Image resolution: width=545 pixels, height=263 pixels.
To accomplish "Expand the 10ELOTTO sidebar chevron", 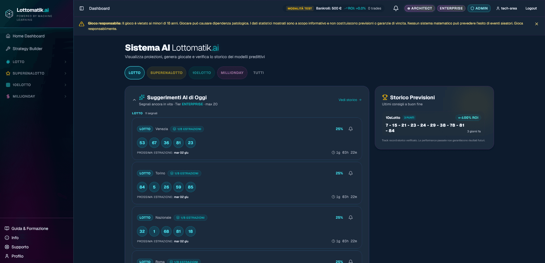I will click(65, 85).
